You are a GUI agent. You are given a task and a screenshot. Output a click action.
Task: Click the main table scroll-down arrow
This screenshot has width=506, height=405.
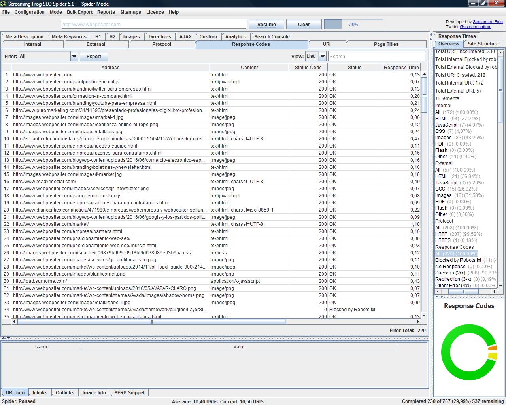[x=424, y=316]
